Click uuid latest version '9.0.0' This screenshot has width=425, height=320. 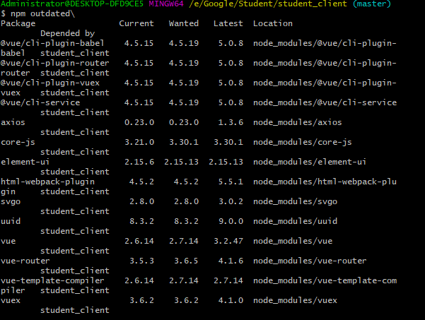231,221
